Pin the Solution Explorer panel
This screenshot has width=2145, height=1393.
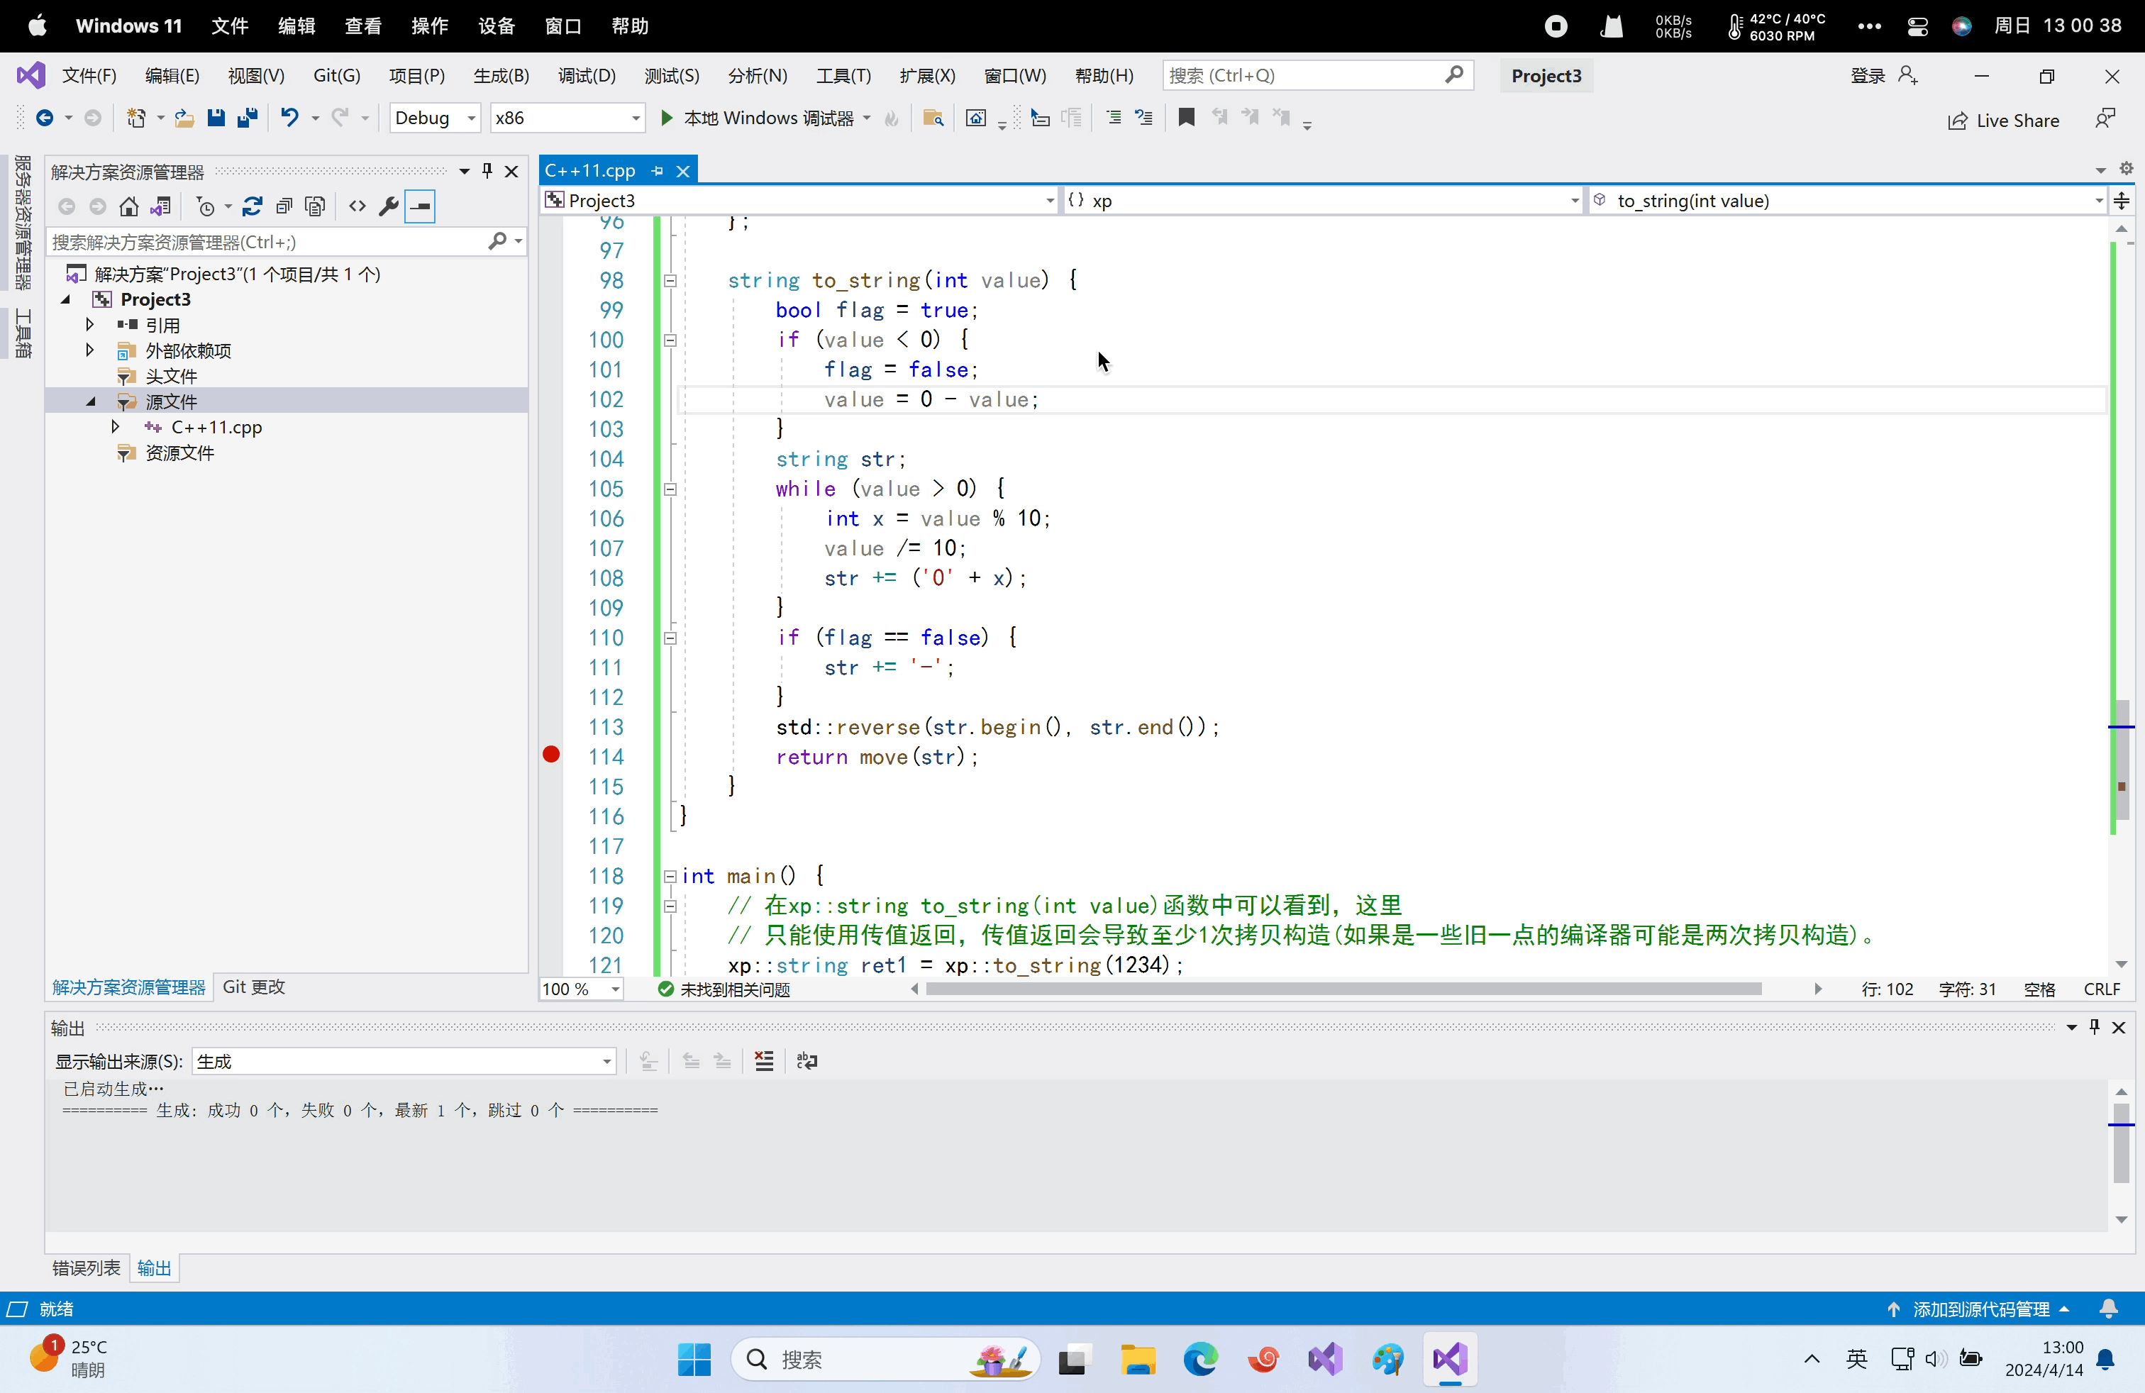click(487, 171)
